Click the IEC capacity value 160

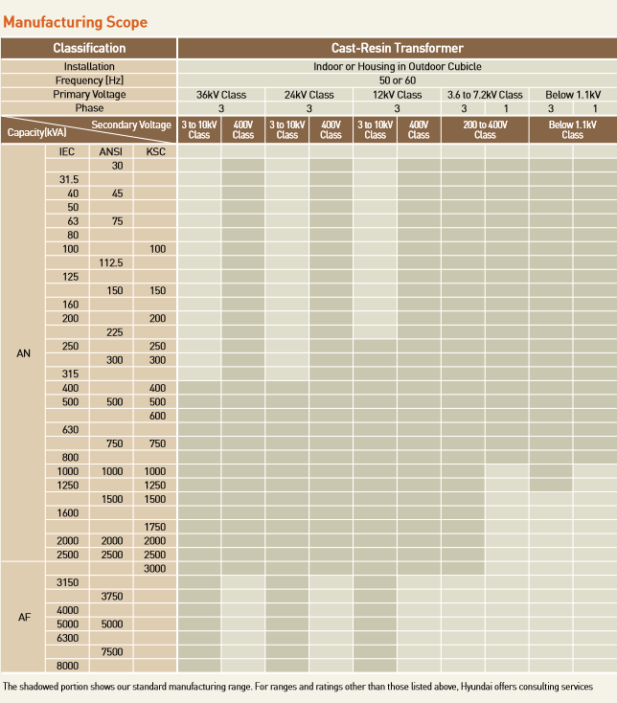[70, 305]
